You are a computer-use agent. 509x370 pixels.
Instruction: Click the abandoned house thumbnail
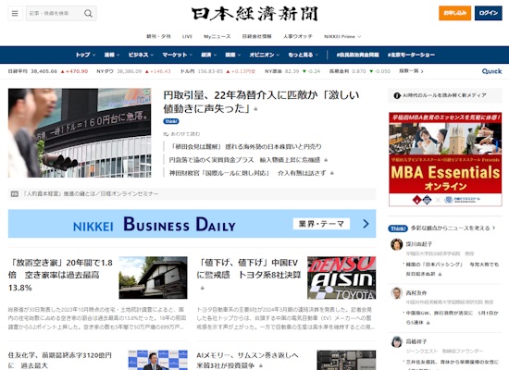pyautogui.click(x=153, y=277)
